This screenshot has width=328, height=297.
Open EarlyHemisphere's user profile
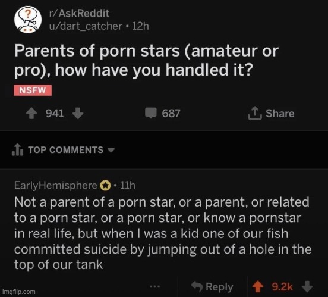[x=56, y=186]
